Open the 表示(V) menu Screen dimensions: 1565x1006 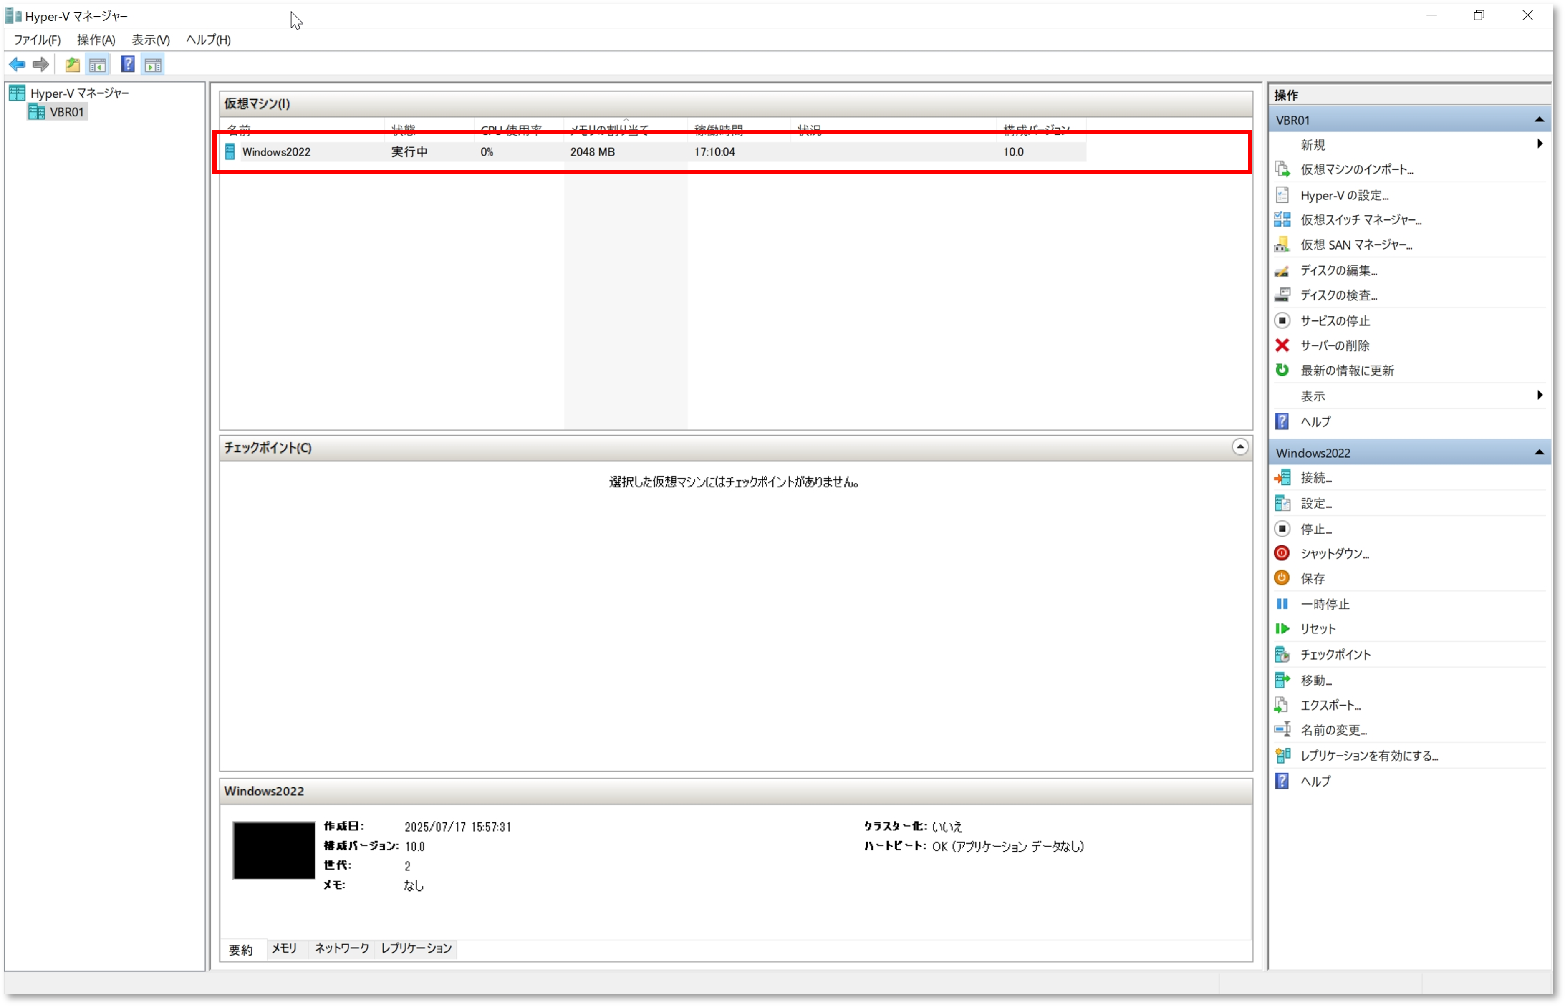pos(151,40)
